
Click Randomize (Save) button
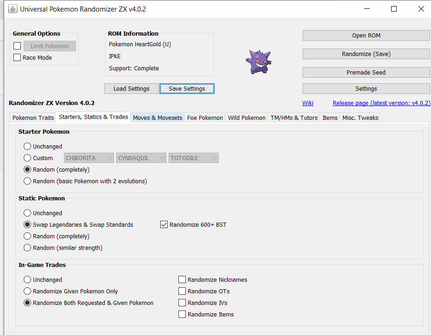coord(366,54)
